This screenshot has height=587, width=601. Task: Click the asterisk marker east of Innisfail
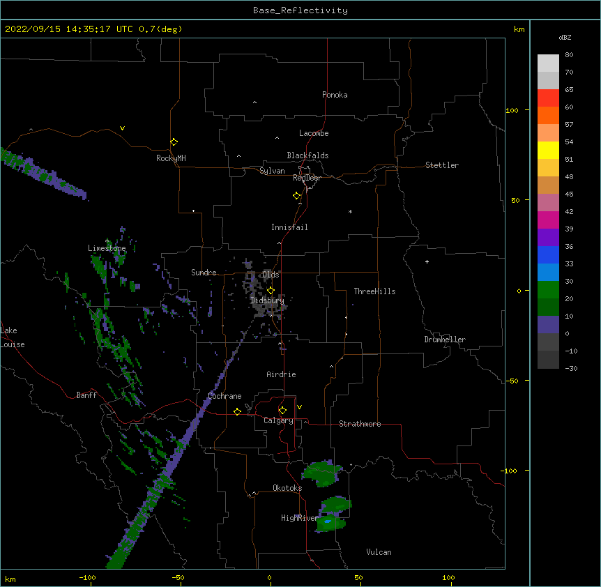[x=350, y=211]
